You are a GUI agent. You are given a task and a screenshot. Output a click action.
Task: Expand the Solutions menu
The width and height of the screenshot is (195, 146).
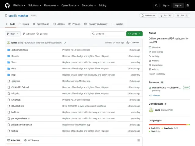tap(34, 5)
